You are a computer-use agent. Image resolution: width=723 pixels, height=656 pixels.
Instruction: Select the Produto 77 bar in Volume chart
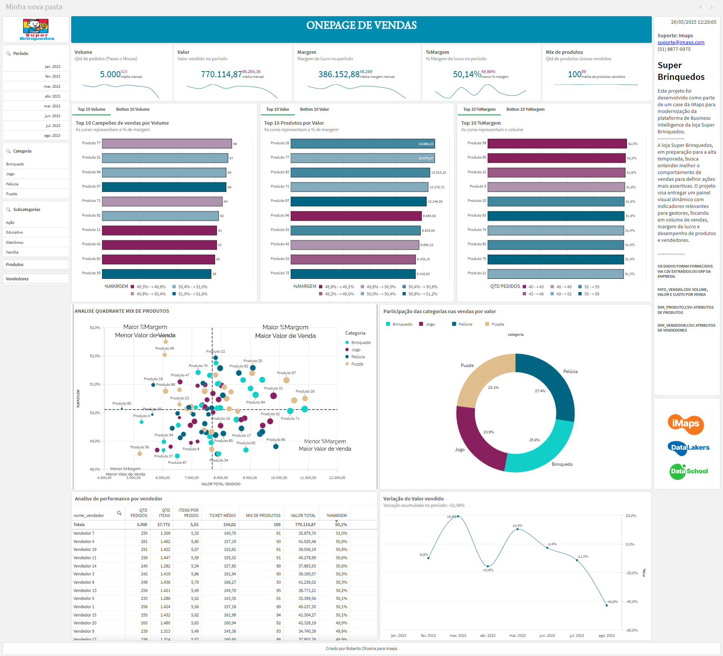coord(167,144)
